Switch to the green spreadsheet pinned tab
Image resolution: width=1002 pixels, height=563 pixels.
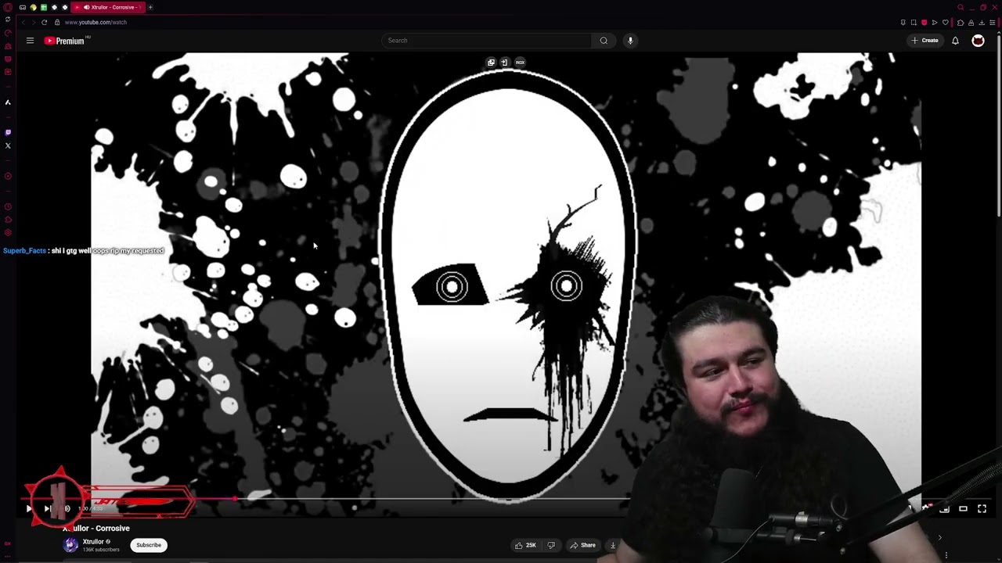(x=43, y=7)
